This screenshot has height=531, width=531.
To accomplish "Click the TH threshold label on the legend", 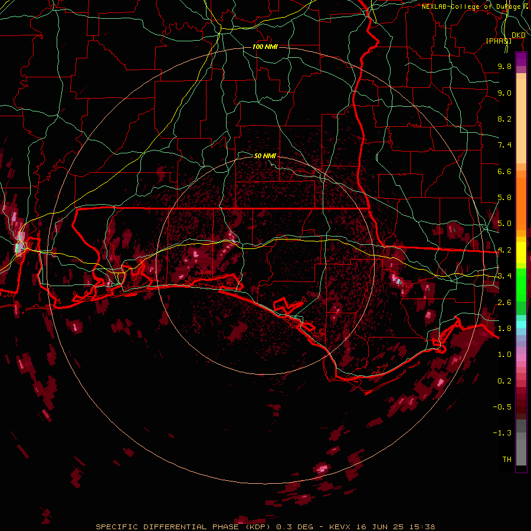I will tap(507, 460).
